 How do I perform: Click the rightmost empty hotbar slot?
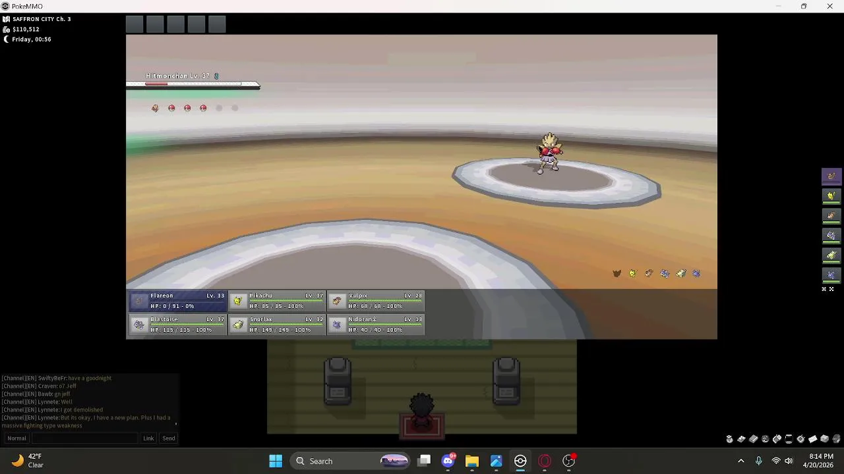point(217,24)
